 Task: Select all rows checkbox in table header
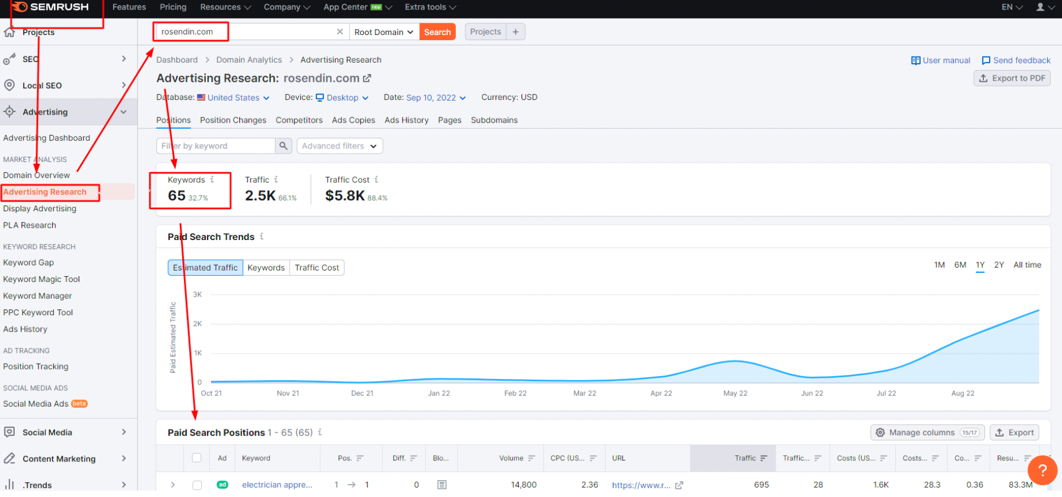(197, 458)
